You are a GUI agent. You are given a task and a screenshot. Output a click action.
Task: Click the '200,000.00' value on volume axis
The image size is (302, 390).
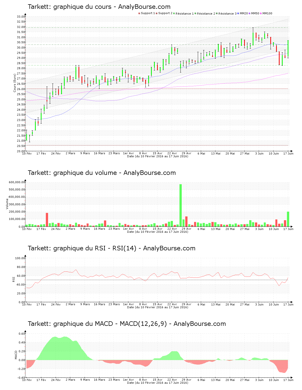click(x=17, y=212)
